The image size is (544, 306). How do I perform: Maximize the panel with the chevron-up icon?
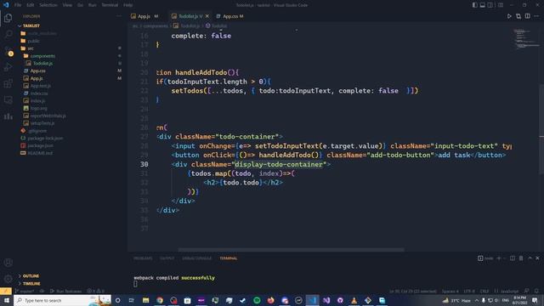click(x=530, y=258)
